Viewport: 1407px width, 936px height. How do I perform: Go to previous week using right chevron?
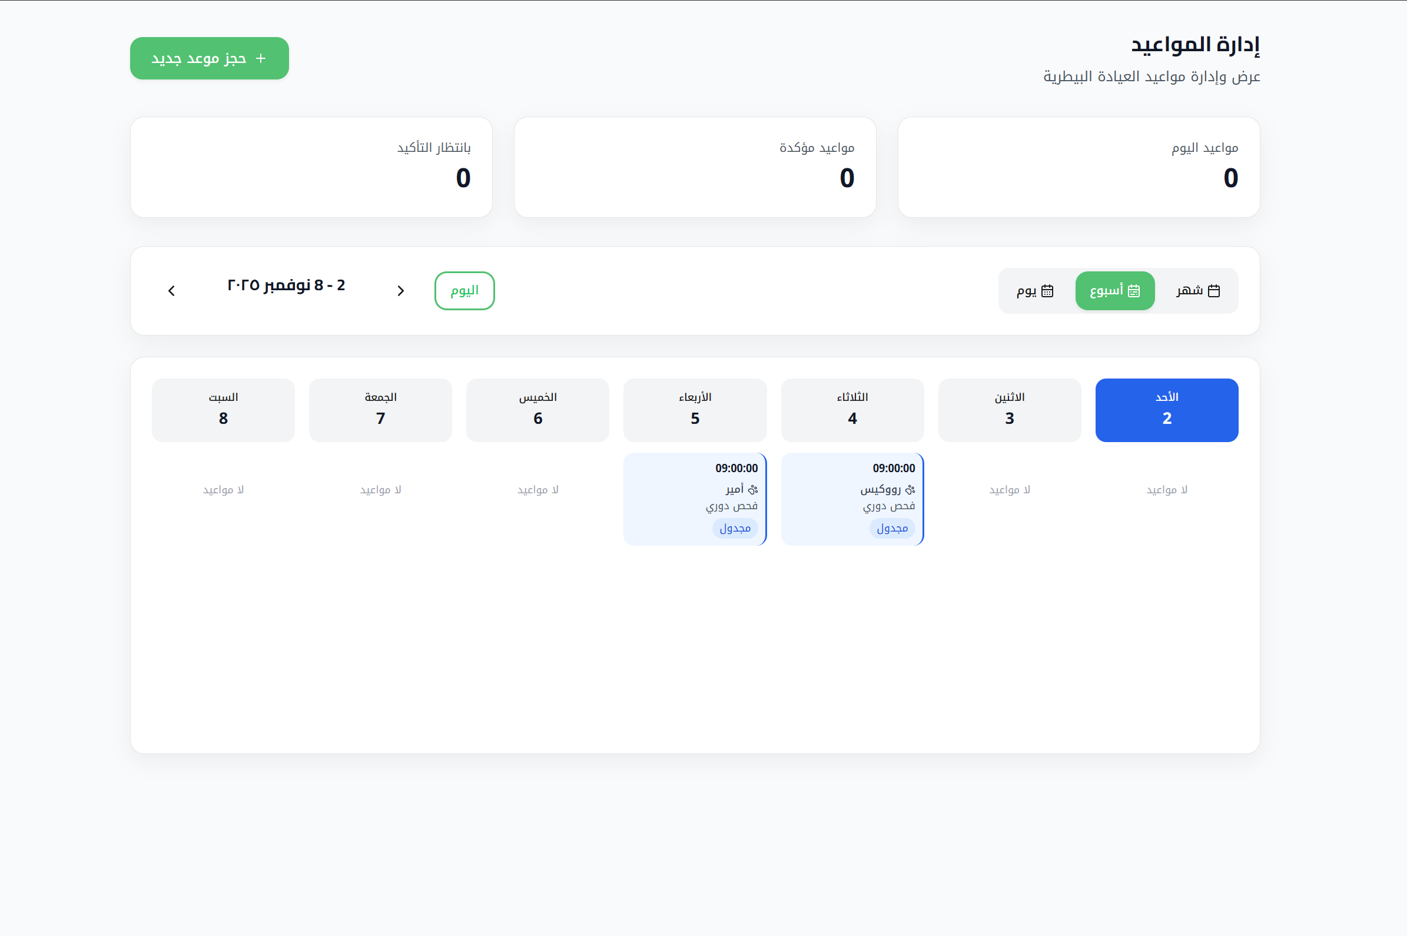point(400,291)
